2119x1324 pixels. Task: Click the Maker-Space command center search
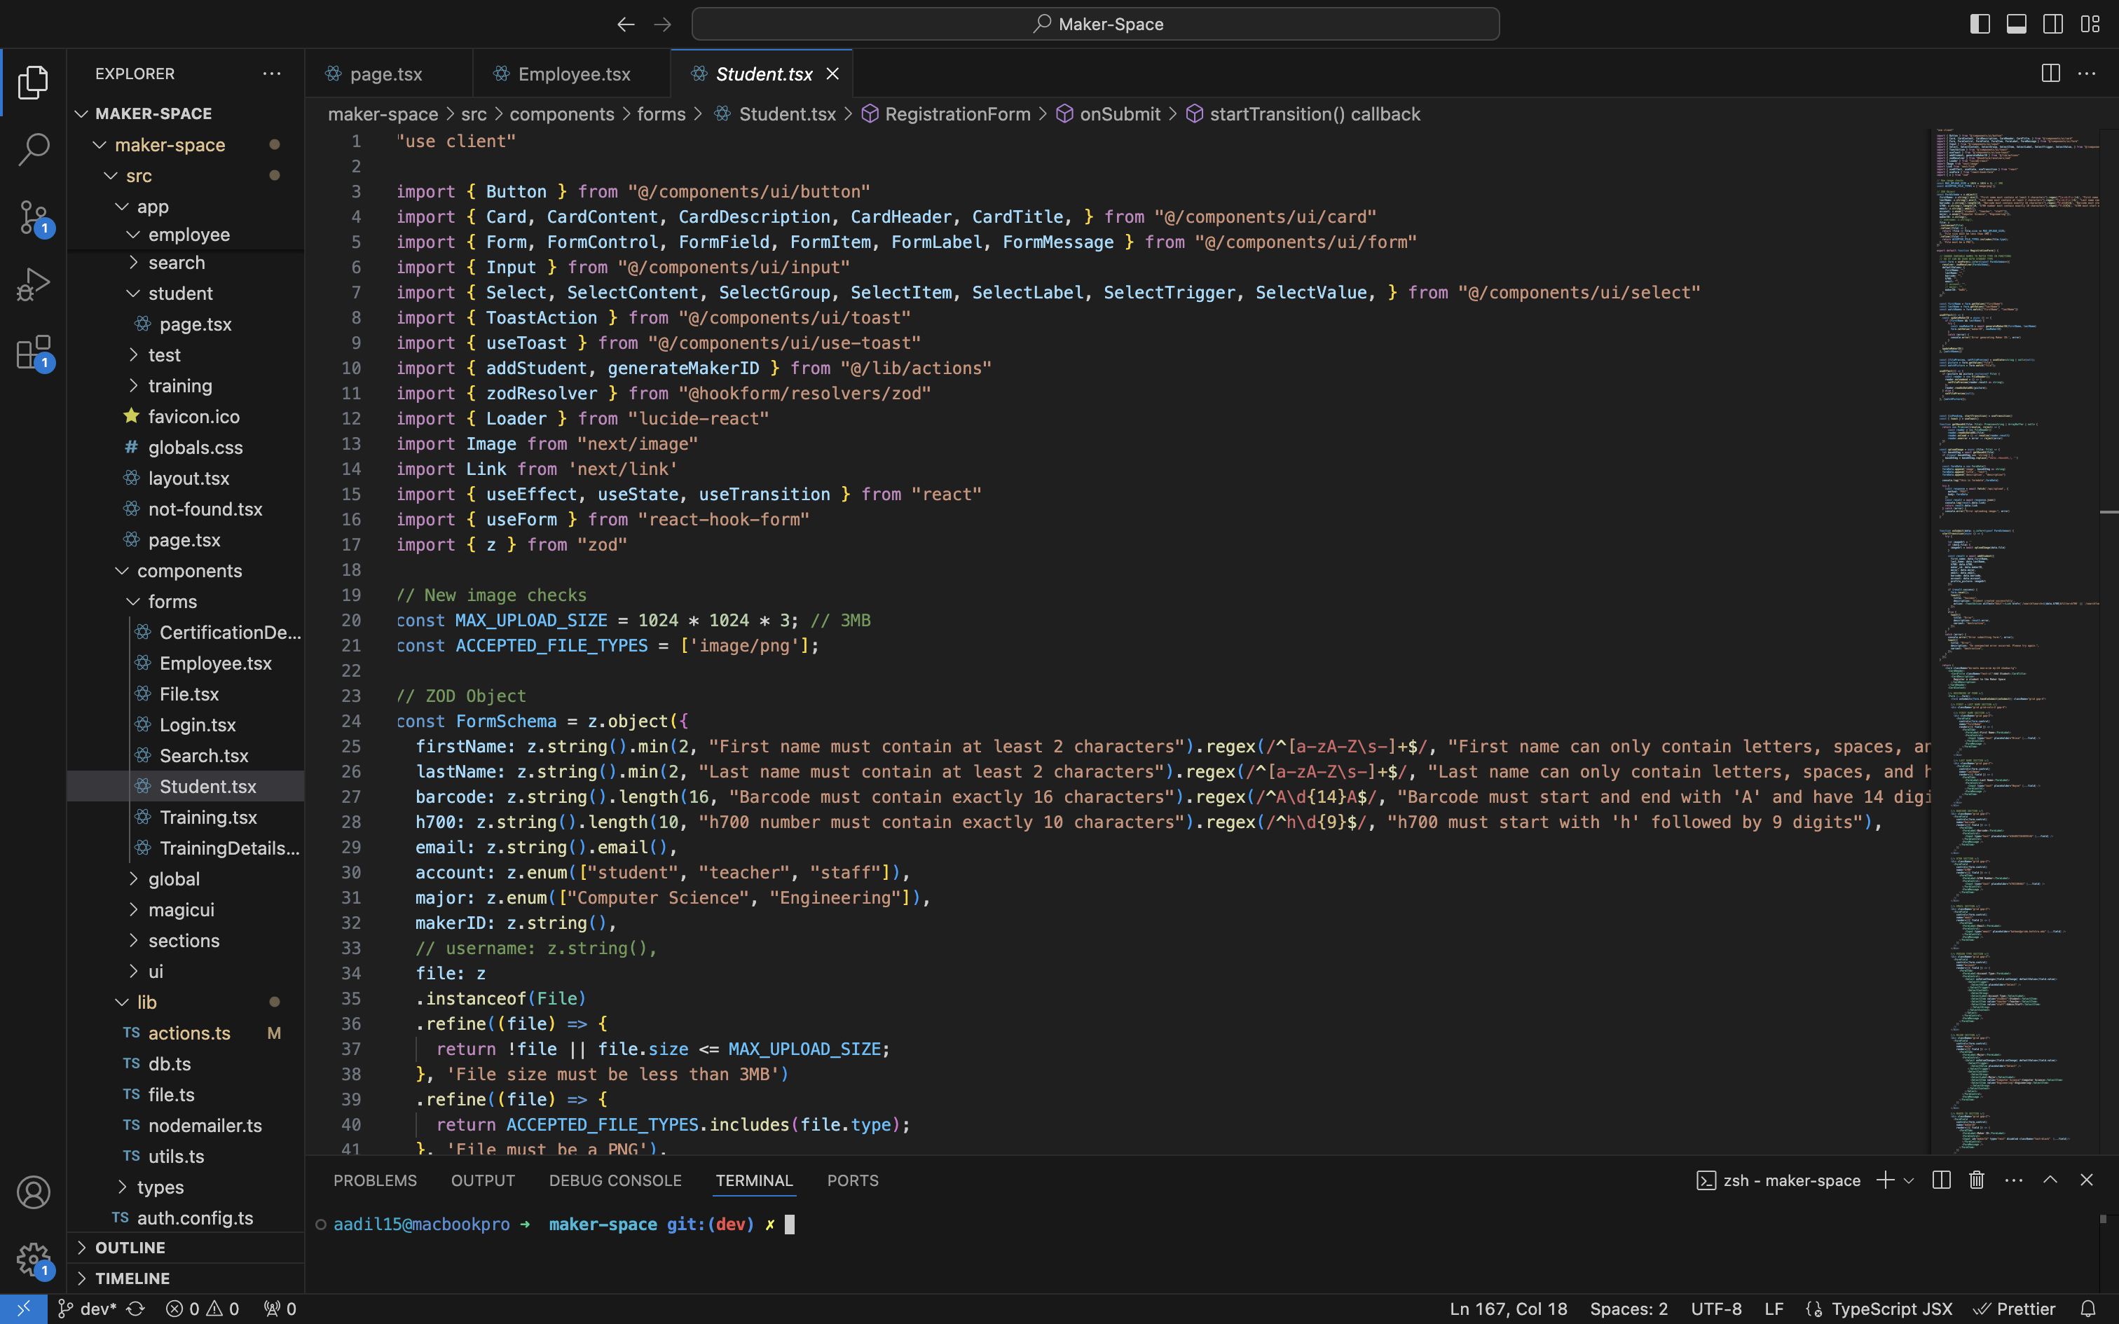click(1095, 24)
